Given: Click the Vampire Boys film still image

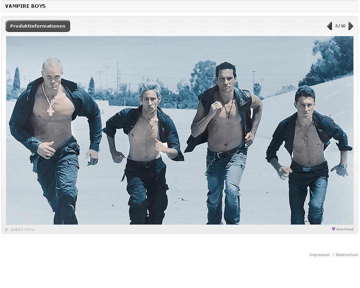Looking at the screenshot, I should [180, 130].
